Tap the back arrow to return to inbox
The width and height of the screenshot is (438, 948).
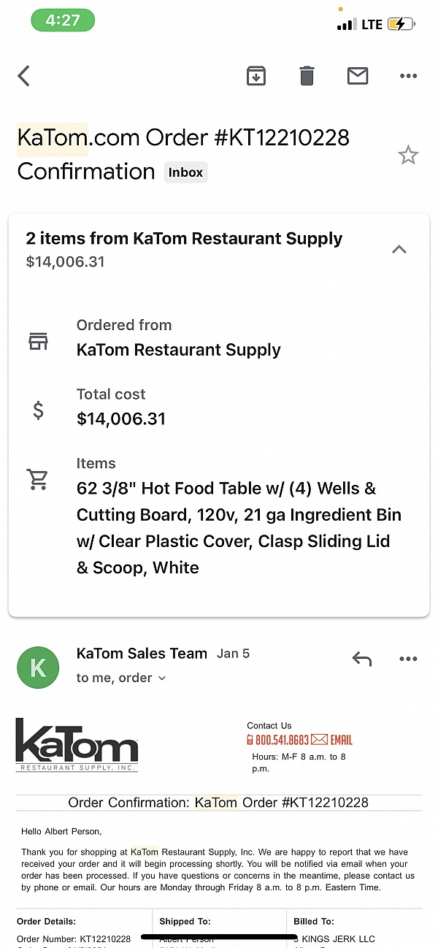click(23, 75)
